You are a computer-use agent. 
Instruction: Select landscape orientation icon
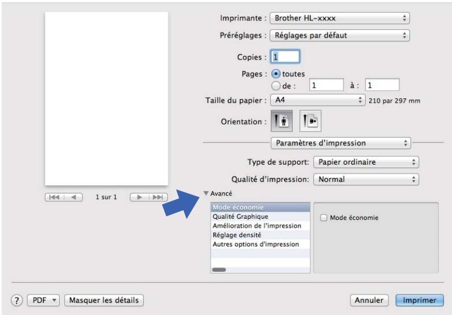pyautogui.click(x=310, y=121)
